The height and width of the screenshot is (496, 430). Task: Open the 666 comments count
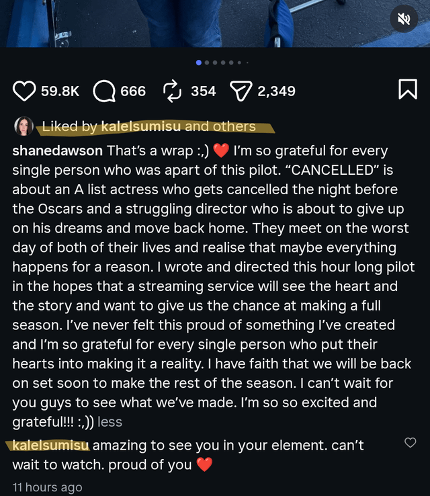133,91
